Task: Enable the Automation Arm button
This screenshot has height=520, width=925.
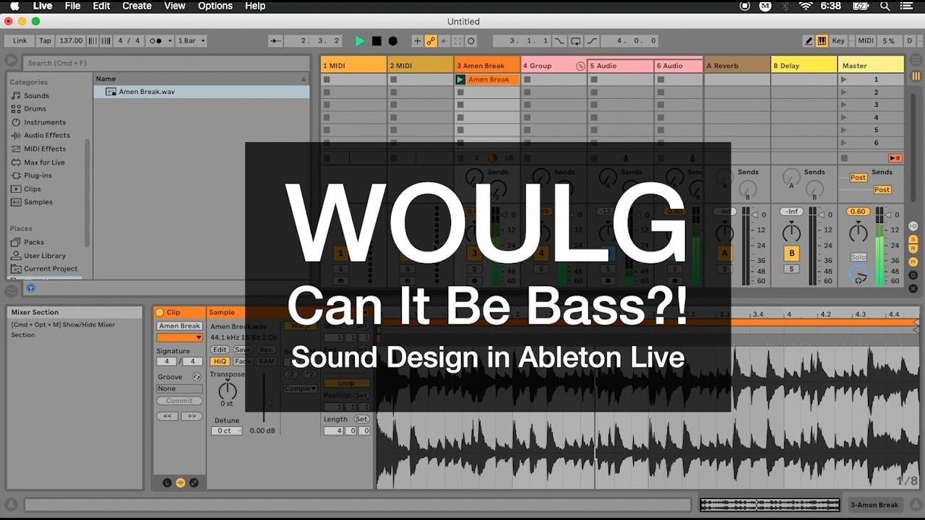Action: (431, 41)
